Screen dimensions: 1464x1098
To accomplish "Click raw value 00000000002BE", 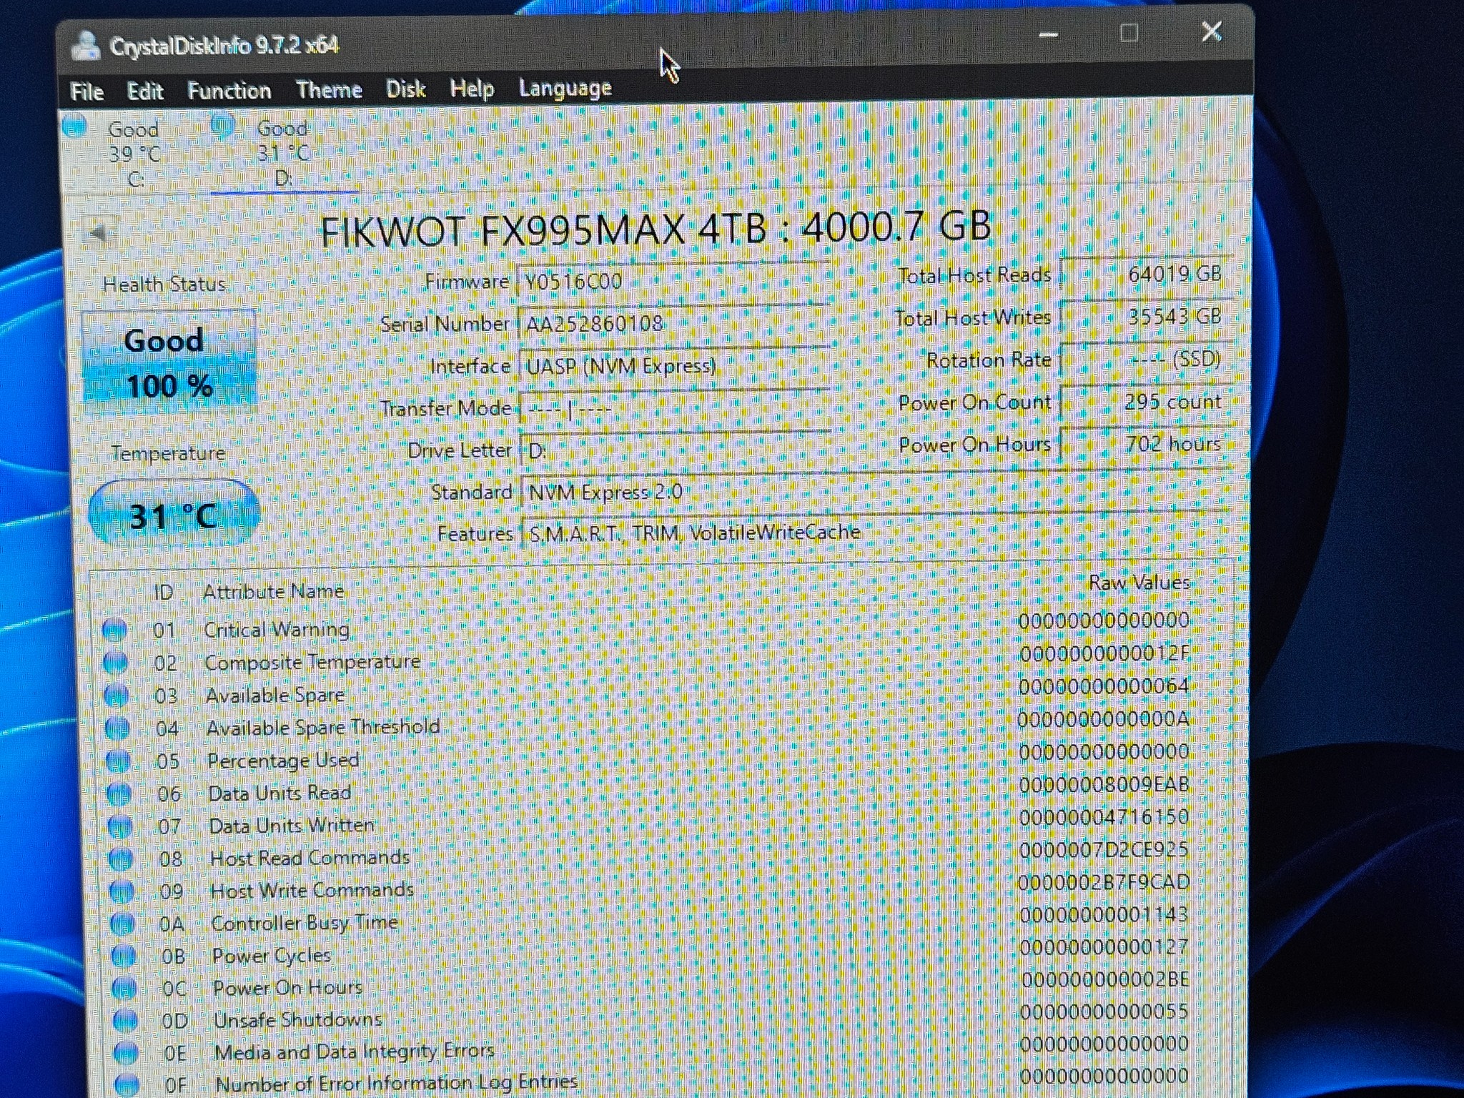I will coord(1105,979).
